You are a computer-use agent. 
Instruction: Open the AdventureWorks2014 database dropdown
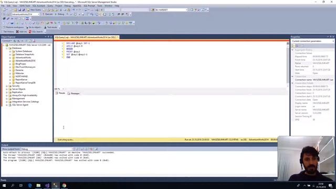pos(26,14)
